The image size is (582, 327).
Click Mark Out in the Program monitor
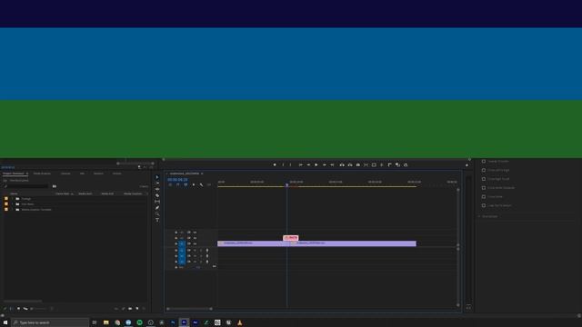coord(291,165)
